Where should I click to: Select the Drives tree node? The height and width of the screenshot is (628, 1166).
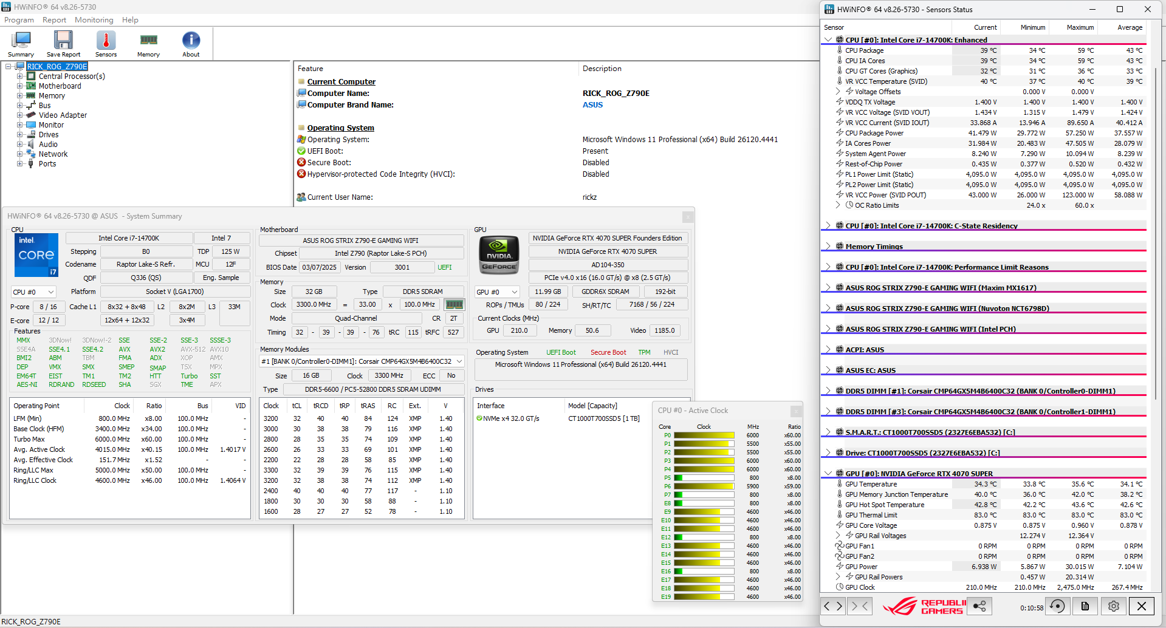(49, 134)
